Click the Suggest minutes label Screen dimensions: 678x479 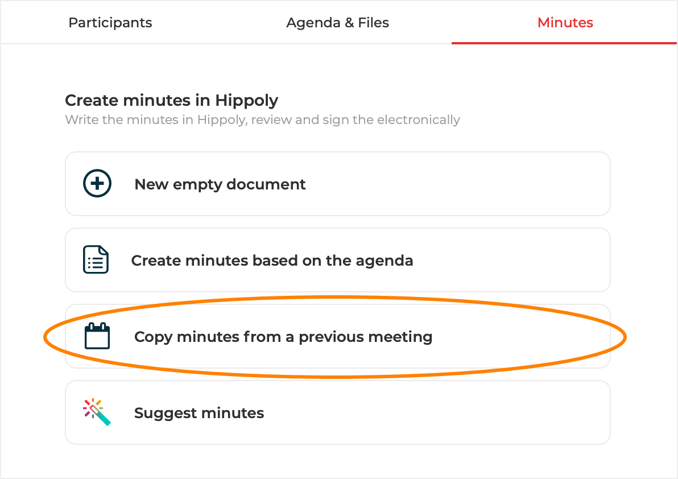[x=199, y=413]
